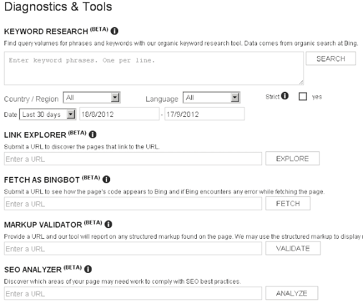The image size is (363, 304).
Task: Open info icon next to Fetch as Bingbot
Action: click(106, 179)
